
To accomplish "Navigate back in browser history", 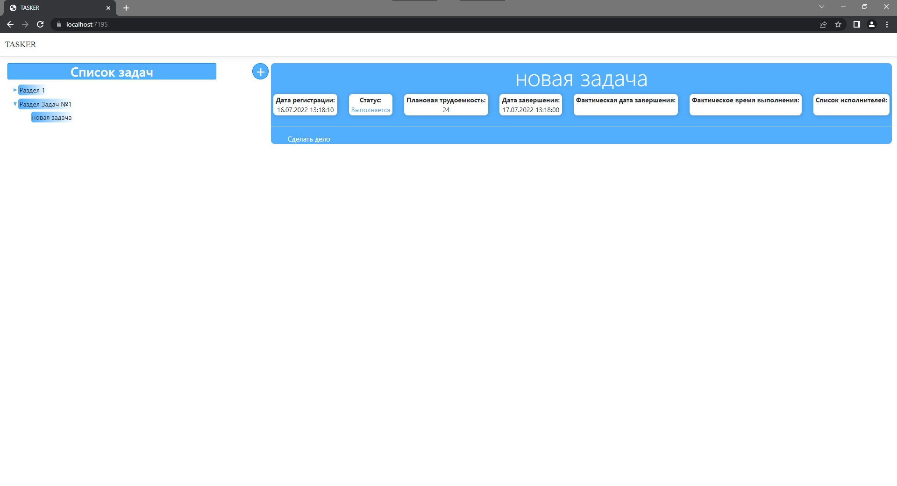I will (10, 24).
